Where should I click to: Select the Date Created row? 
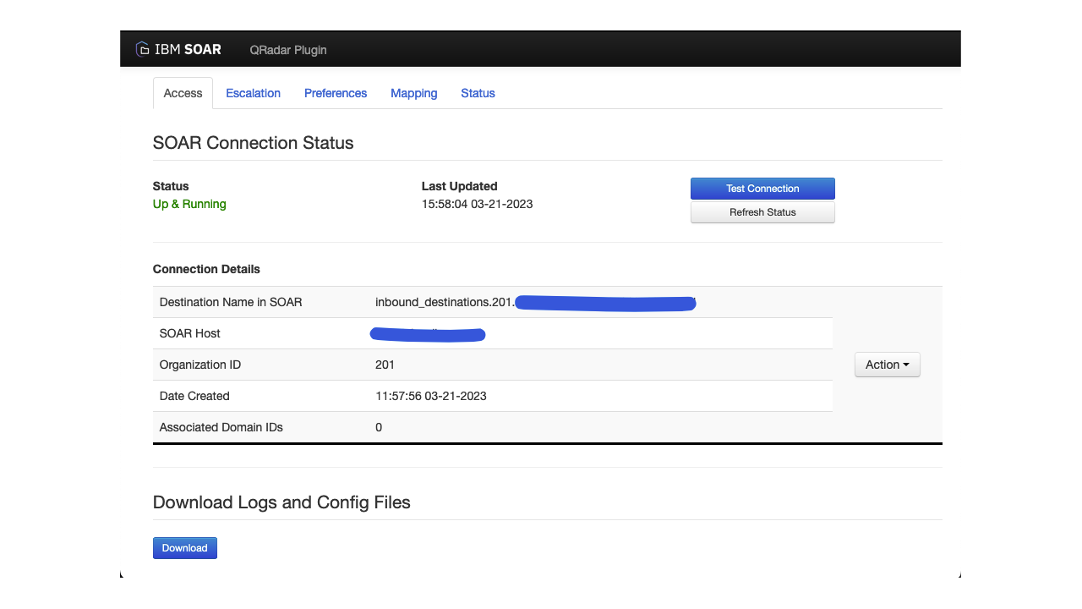click(493, 396)
